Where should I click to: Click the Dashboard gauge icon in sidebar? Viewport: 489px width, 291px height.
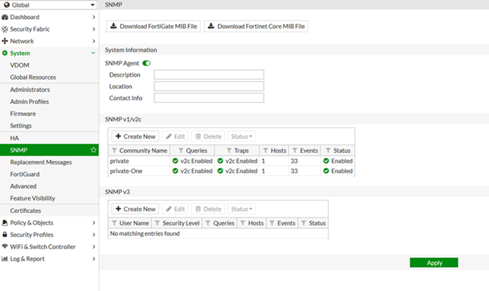click(x=5, y=17)
